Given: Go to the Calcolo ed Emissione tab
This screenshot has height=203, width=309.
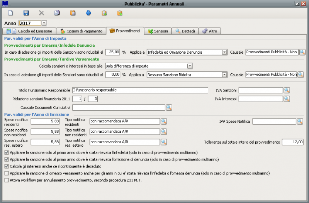Looking at the screenshot, I should tap(30, 31).
